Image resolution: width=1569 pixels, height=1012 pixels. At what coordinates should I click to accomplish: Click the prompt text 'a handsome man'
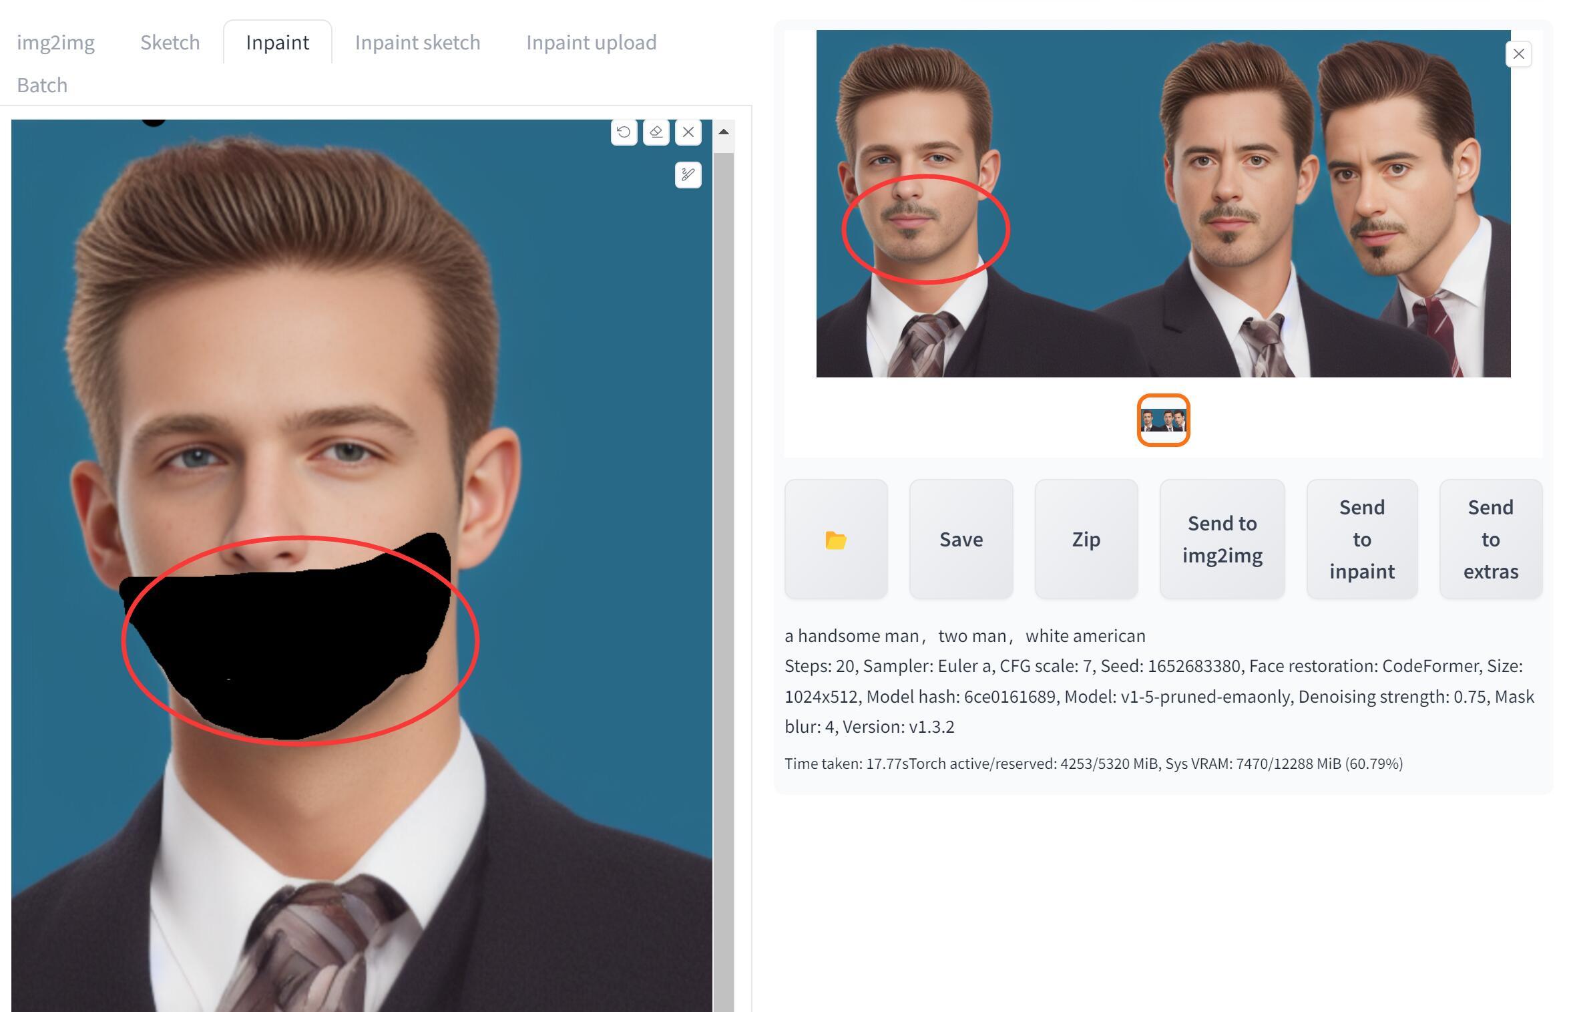(852, 636)
